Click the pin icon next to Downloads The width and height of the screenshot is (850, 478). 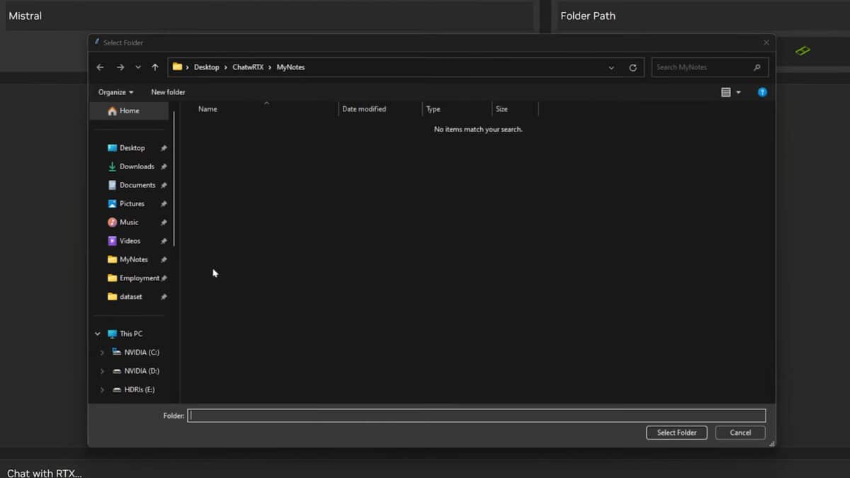pyautogui.click(x=164, y=166)
